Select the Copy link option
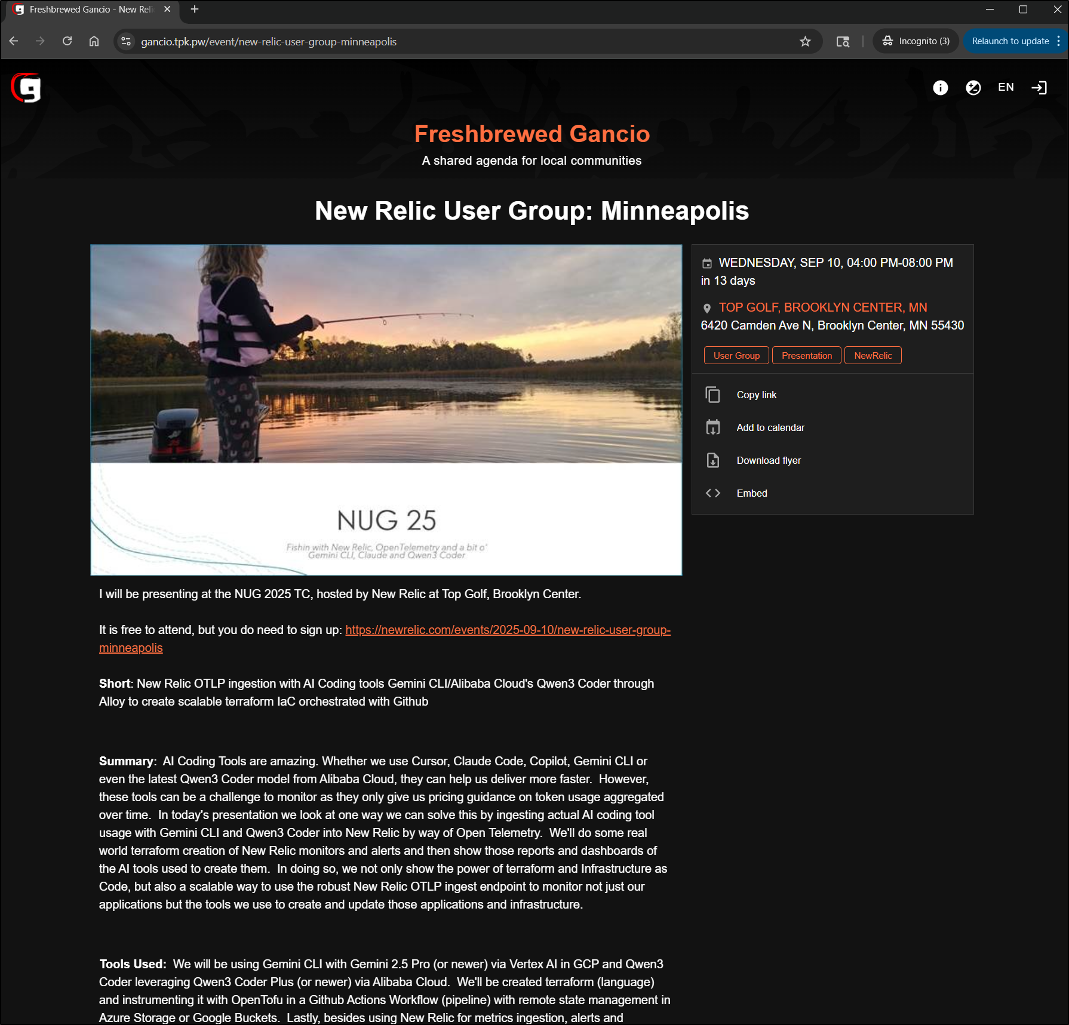 coord(833,395)
